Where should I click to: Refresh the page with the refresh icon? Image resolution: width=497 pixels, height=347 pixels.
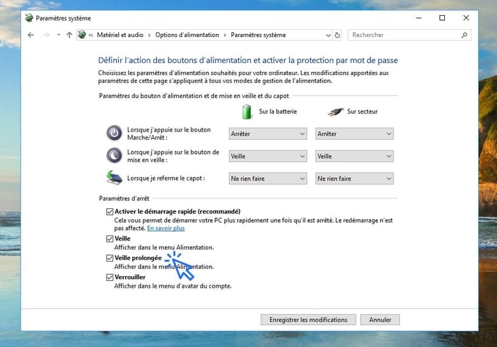click(x=337, y=35)
